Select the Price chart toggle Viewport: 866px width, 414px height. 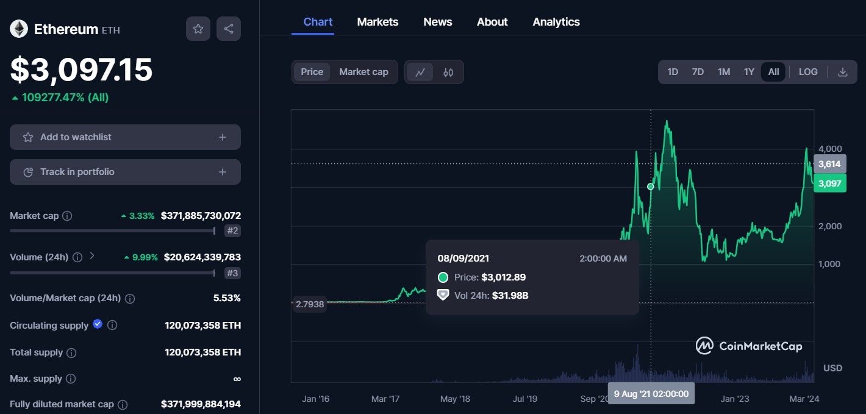pyautogui.click(x=312, y=72)
